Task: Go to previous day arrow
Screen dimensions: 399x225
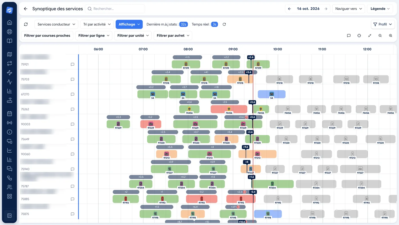Action: (290, 9)
